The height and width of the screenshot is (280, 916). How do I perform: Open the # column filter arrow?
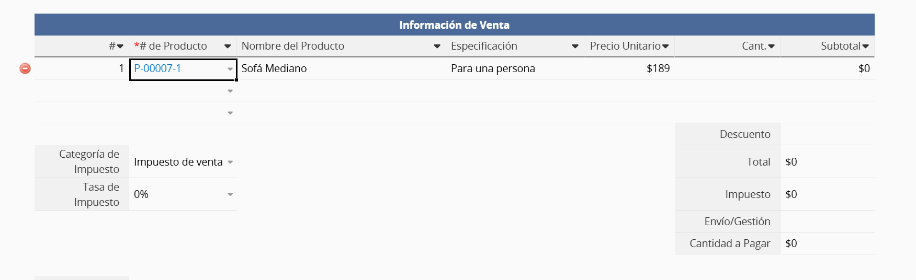[x=120, y=46]
